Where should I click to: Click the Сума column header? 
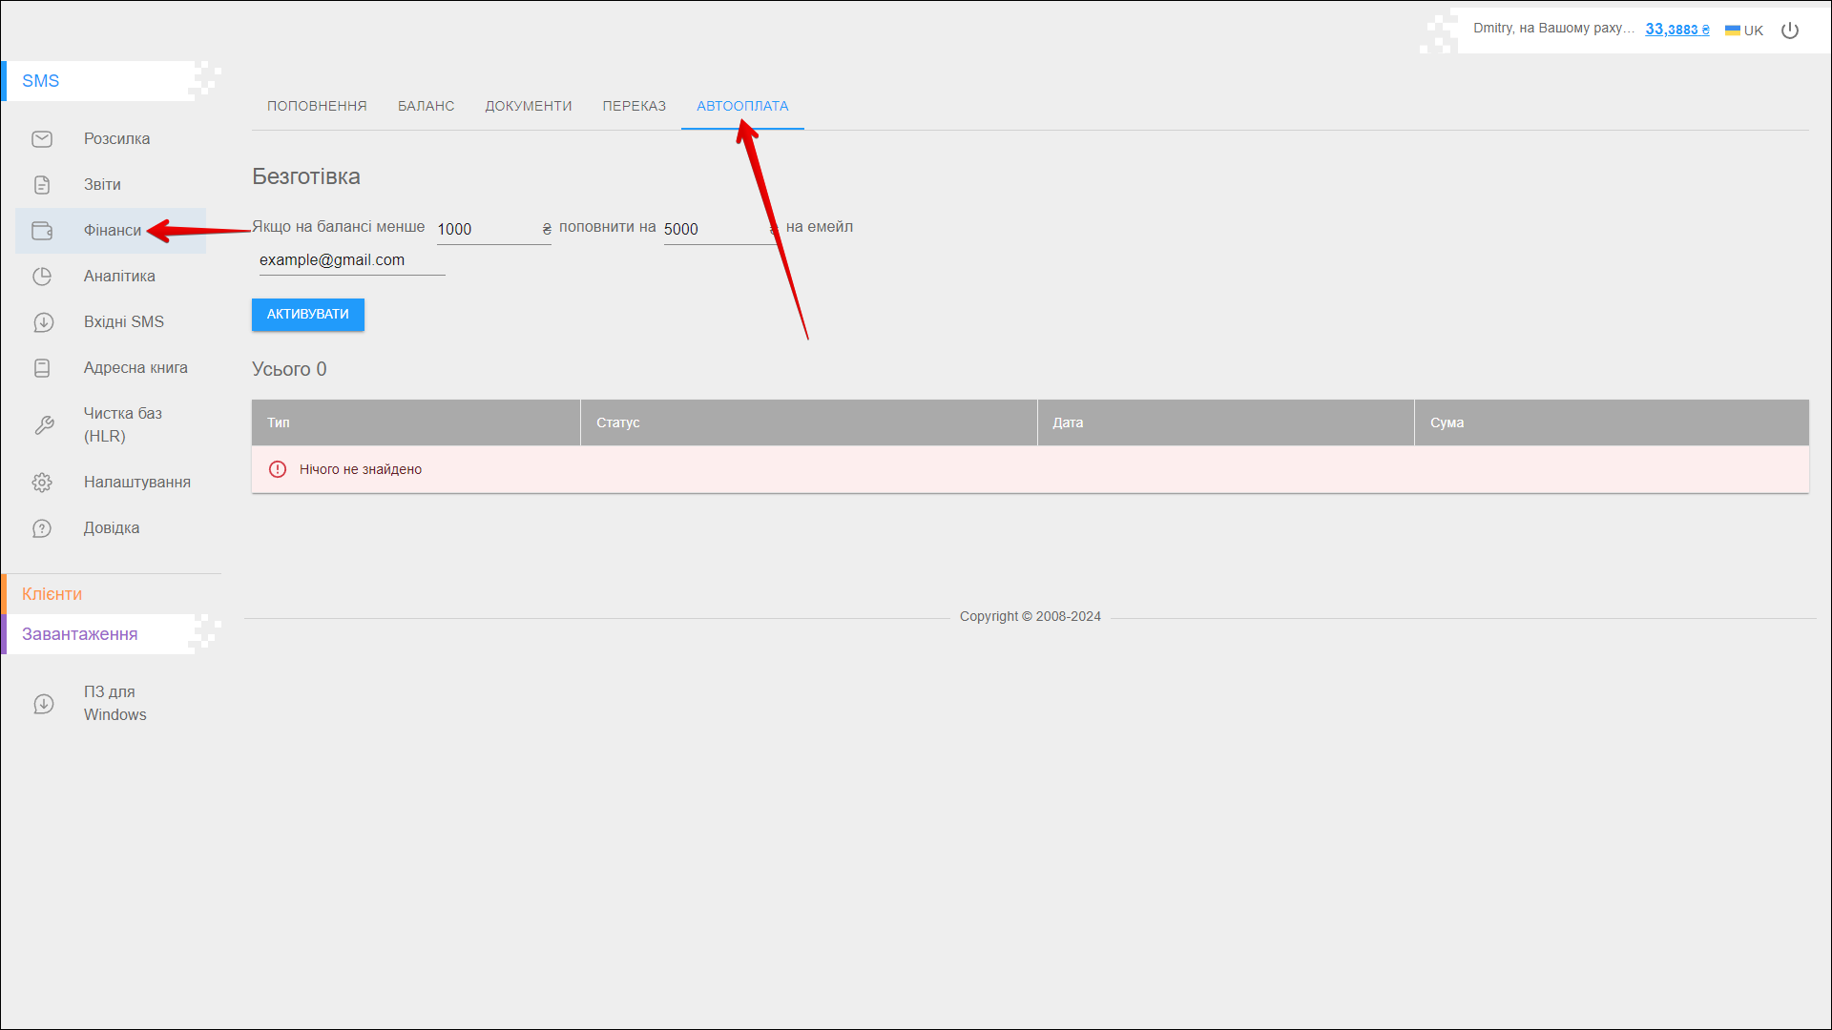click(x=1447, y=422)
